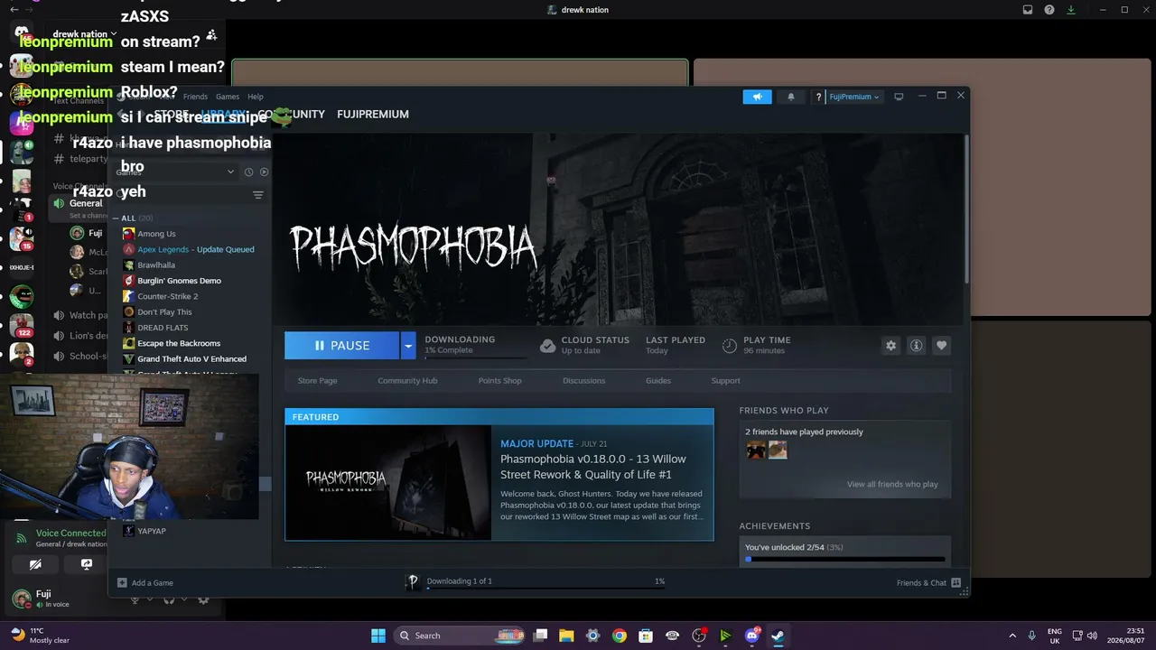Open the weather widget showing 11°C
The image size is (1156, 650).
click(x=40, y=636)
